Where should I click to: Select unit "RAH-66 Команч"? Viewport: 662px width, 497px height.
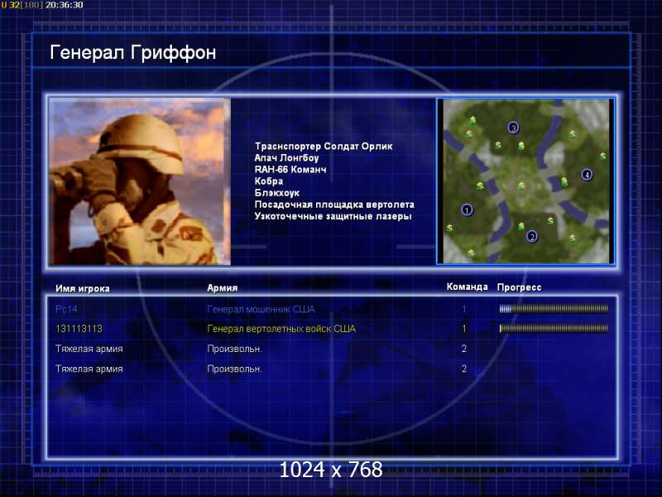tap(290, 170)
